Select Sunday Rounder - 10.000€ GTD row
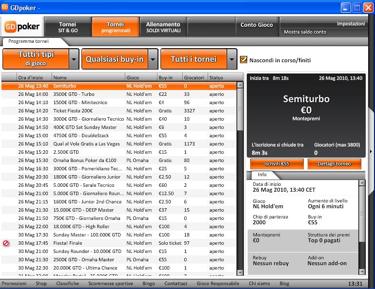The height and width of the screenshot is (289, 375). click(119, 252)
